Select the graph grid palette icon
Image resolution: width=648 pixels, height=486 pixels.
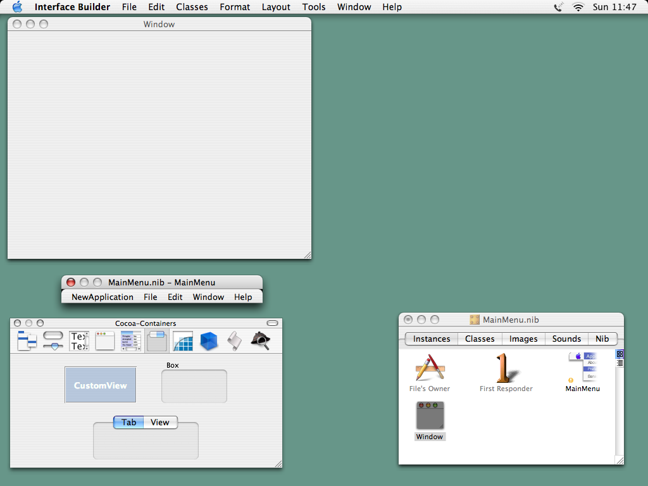[x=183, y=341]
